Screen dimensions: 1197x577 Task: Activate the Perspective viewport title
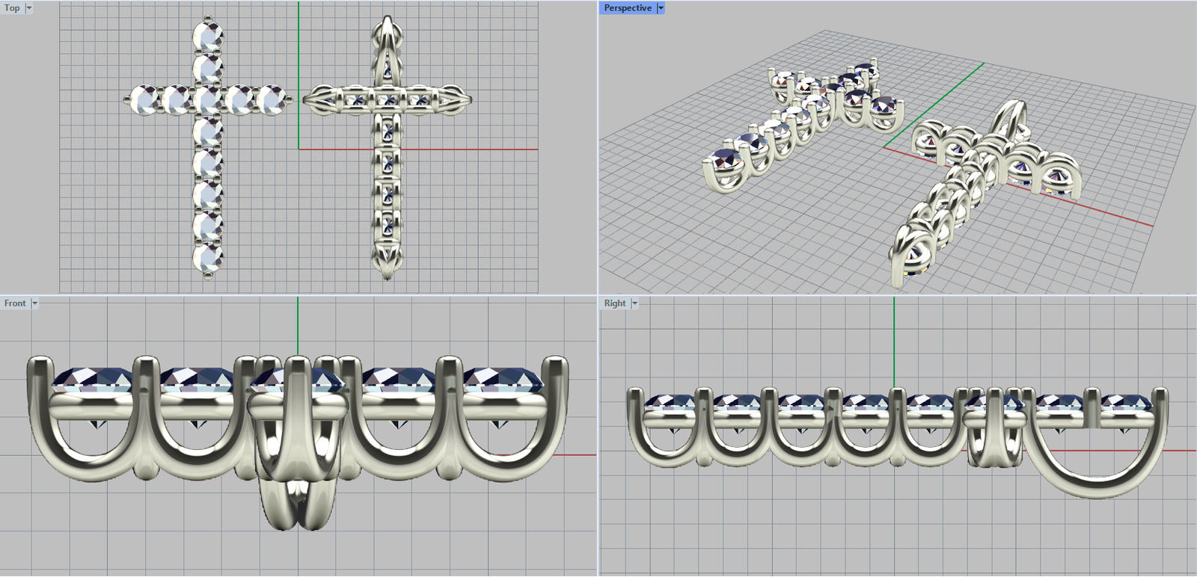pos(627,8)
